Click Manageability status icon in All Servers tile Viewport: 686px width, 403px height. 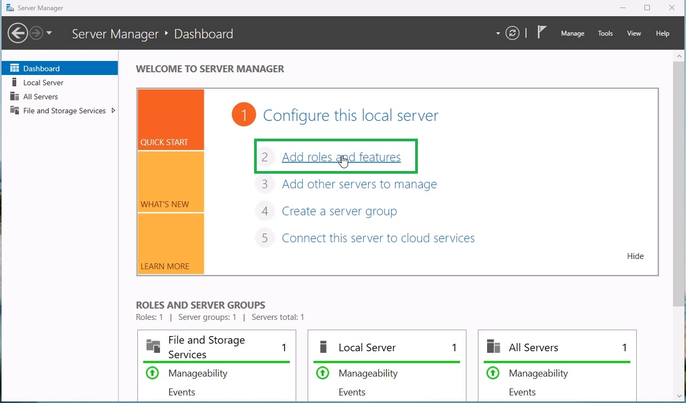(493, 373)
